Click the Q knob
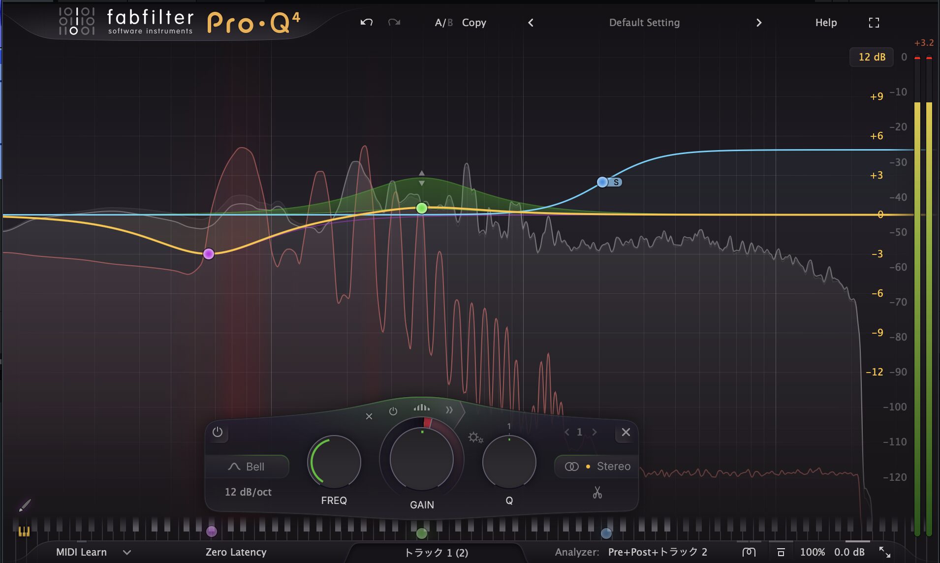This screenshot has height=563, width=940. (509, 462)
